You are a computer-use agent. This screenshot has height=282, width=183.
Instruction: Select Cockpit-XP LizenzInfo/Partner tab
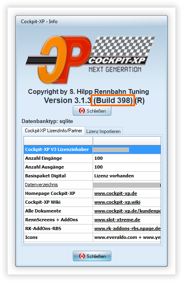click(53, 131)
